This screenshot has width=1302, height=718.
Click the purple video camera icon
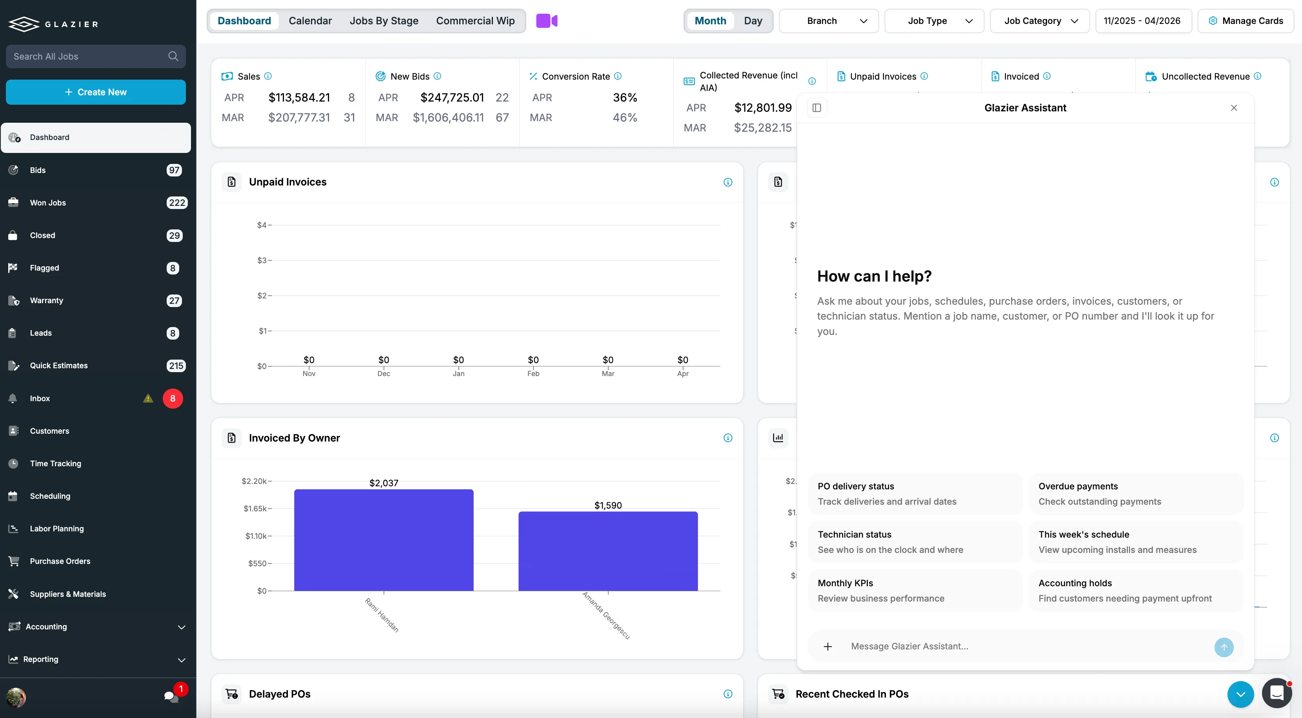point(546,21)
